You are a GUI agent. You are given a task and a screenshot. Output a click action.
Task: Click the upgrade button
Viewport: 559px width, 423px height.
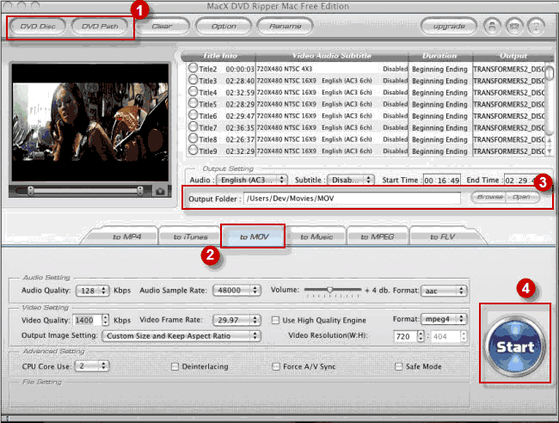(x=449, y=26)
